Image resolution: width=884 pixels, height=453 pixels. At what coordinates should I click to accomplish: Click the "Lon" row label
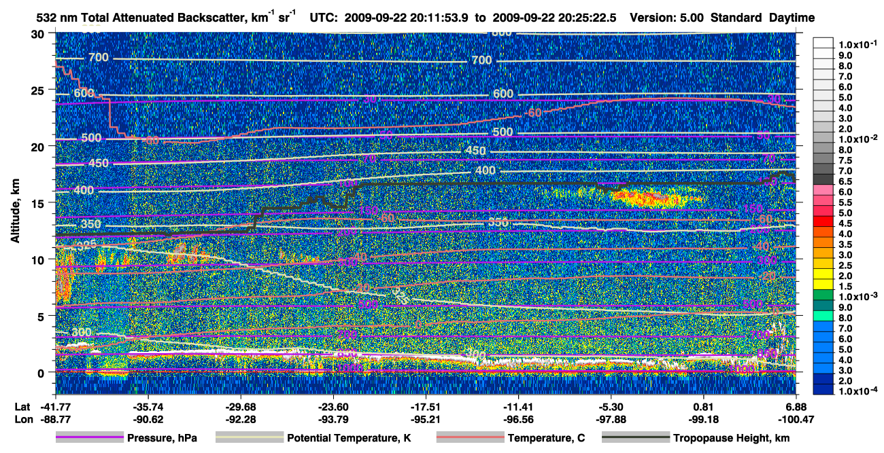coord(22,418)
